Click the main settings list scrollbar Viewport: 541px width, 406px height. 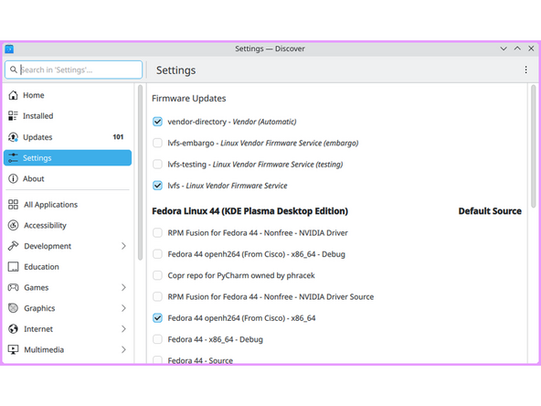click(x=534, y=145)
